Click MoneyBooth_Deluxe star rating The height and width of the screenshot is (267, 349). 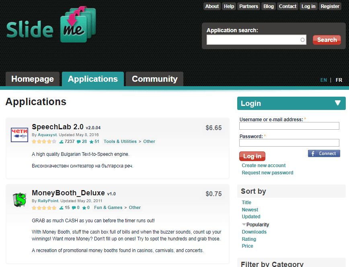pyautogui.click(x=44, y=208)
